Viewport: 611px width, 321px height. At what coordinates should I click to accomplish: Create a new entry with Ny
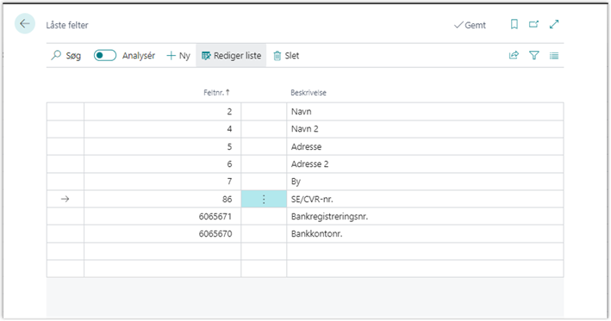coord(178,56)
